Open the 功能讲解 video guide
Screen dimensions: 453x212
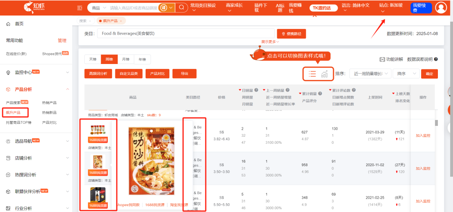[x=391, y=59]
